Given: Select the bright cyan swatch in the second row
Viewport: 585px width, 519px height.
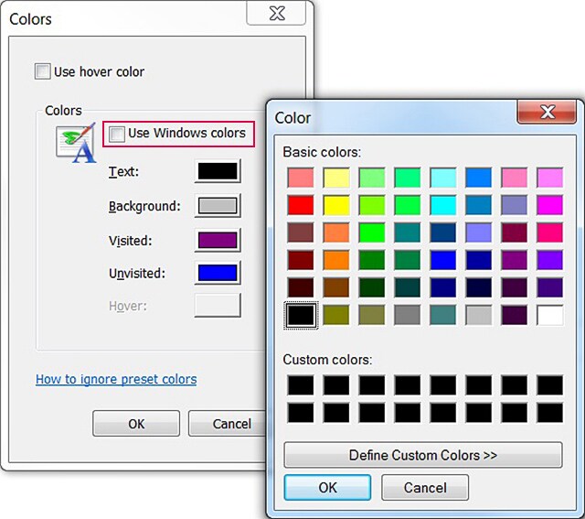Looking at the screenshot, I should click(443, 205).
